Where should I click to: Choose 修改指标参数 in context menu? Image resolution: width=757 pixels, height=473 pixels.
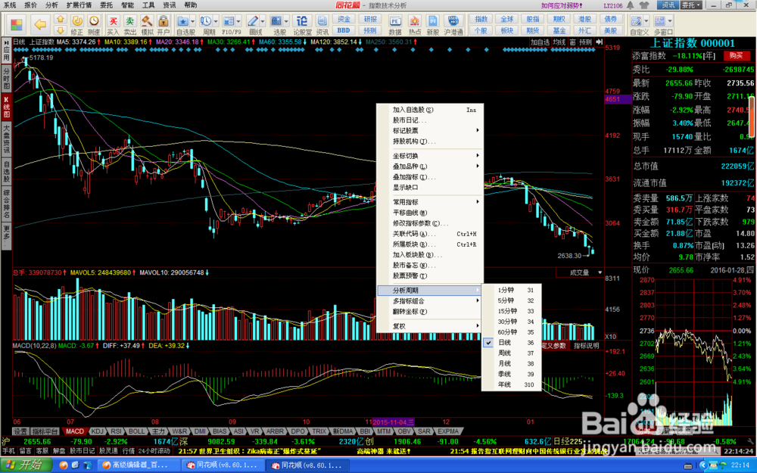tap(430, 223)
